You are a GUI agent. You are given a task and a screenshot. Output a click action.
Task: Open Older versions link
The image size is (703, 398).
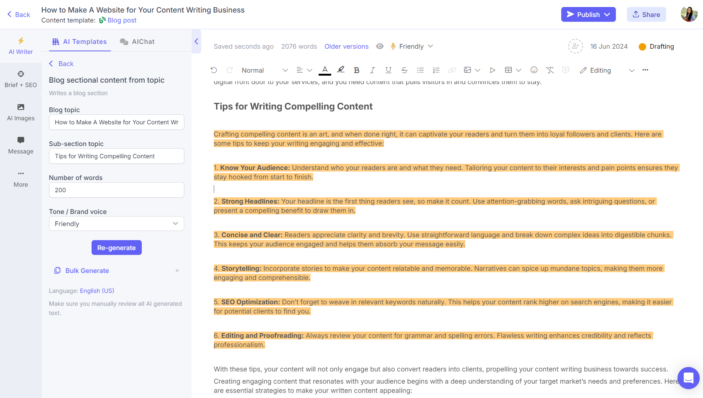point(346,46)
